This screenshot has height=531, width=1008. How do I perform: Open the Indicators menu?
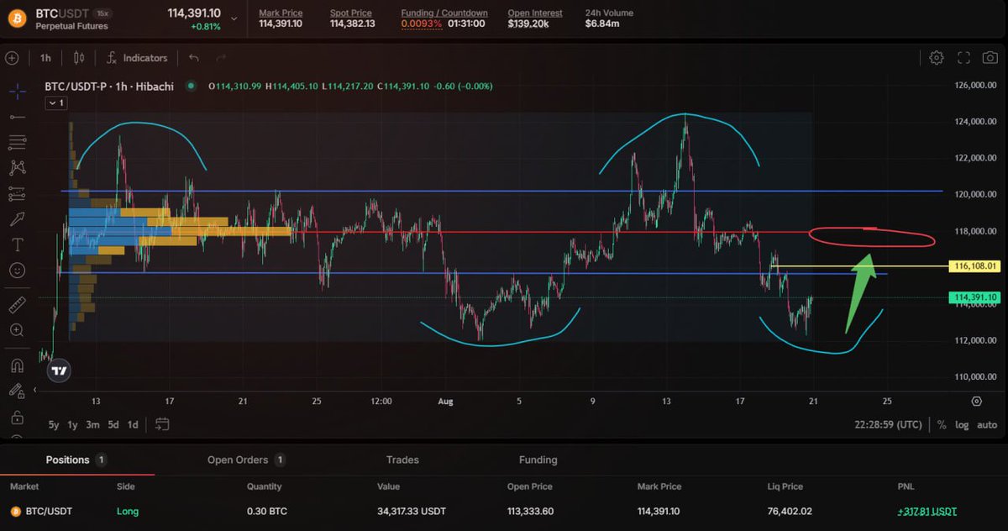tap(138, 58)
